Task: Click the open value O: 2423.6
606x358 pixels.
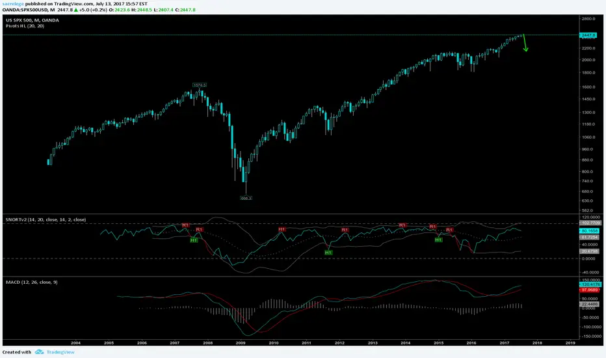Action: tap(120, 10)
